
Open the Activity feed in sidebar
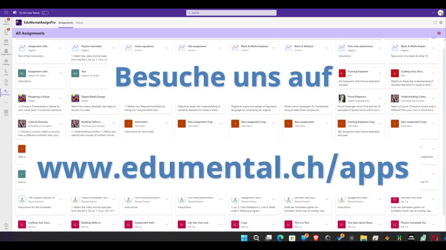click(x=6, y=22)
